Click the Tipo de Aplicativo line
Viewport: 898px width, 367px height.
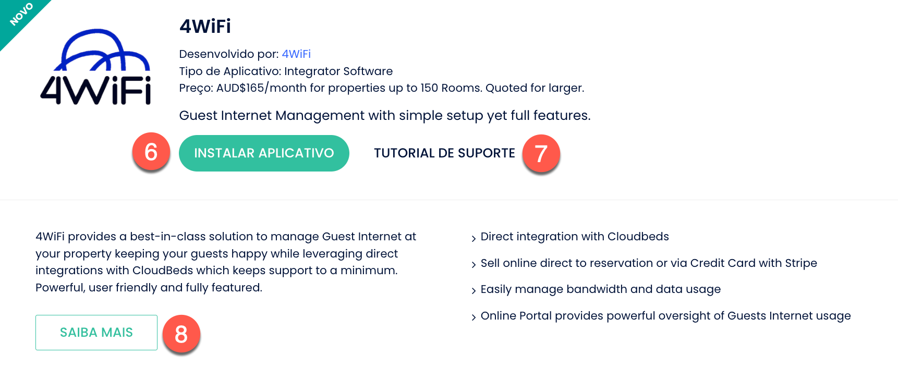286,71
